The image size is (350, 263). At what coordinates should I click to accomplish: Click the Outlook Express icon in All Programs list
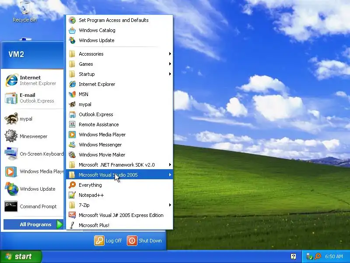(x=72, y=114)
